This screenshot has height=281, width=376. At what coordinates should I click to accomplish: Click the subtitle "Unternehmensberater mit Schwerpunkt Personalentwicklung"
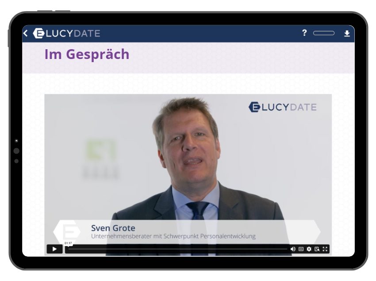tap(173, 236)
